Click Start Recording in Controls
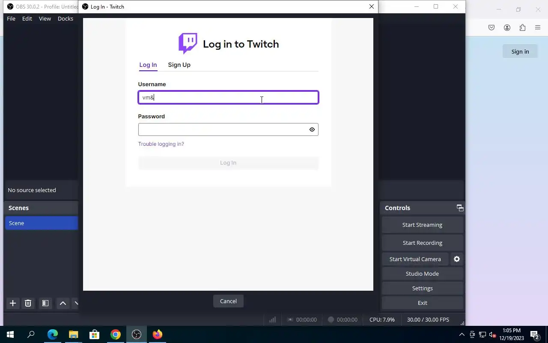 click(x=422, y=243)
